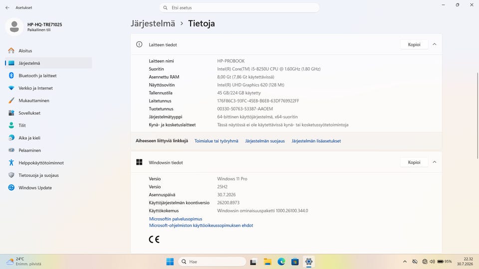Select the build number 26200.8973
Viewport: 479px width, 269px height.
tap(228, 203)
